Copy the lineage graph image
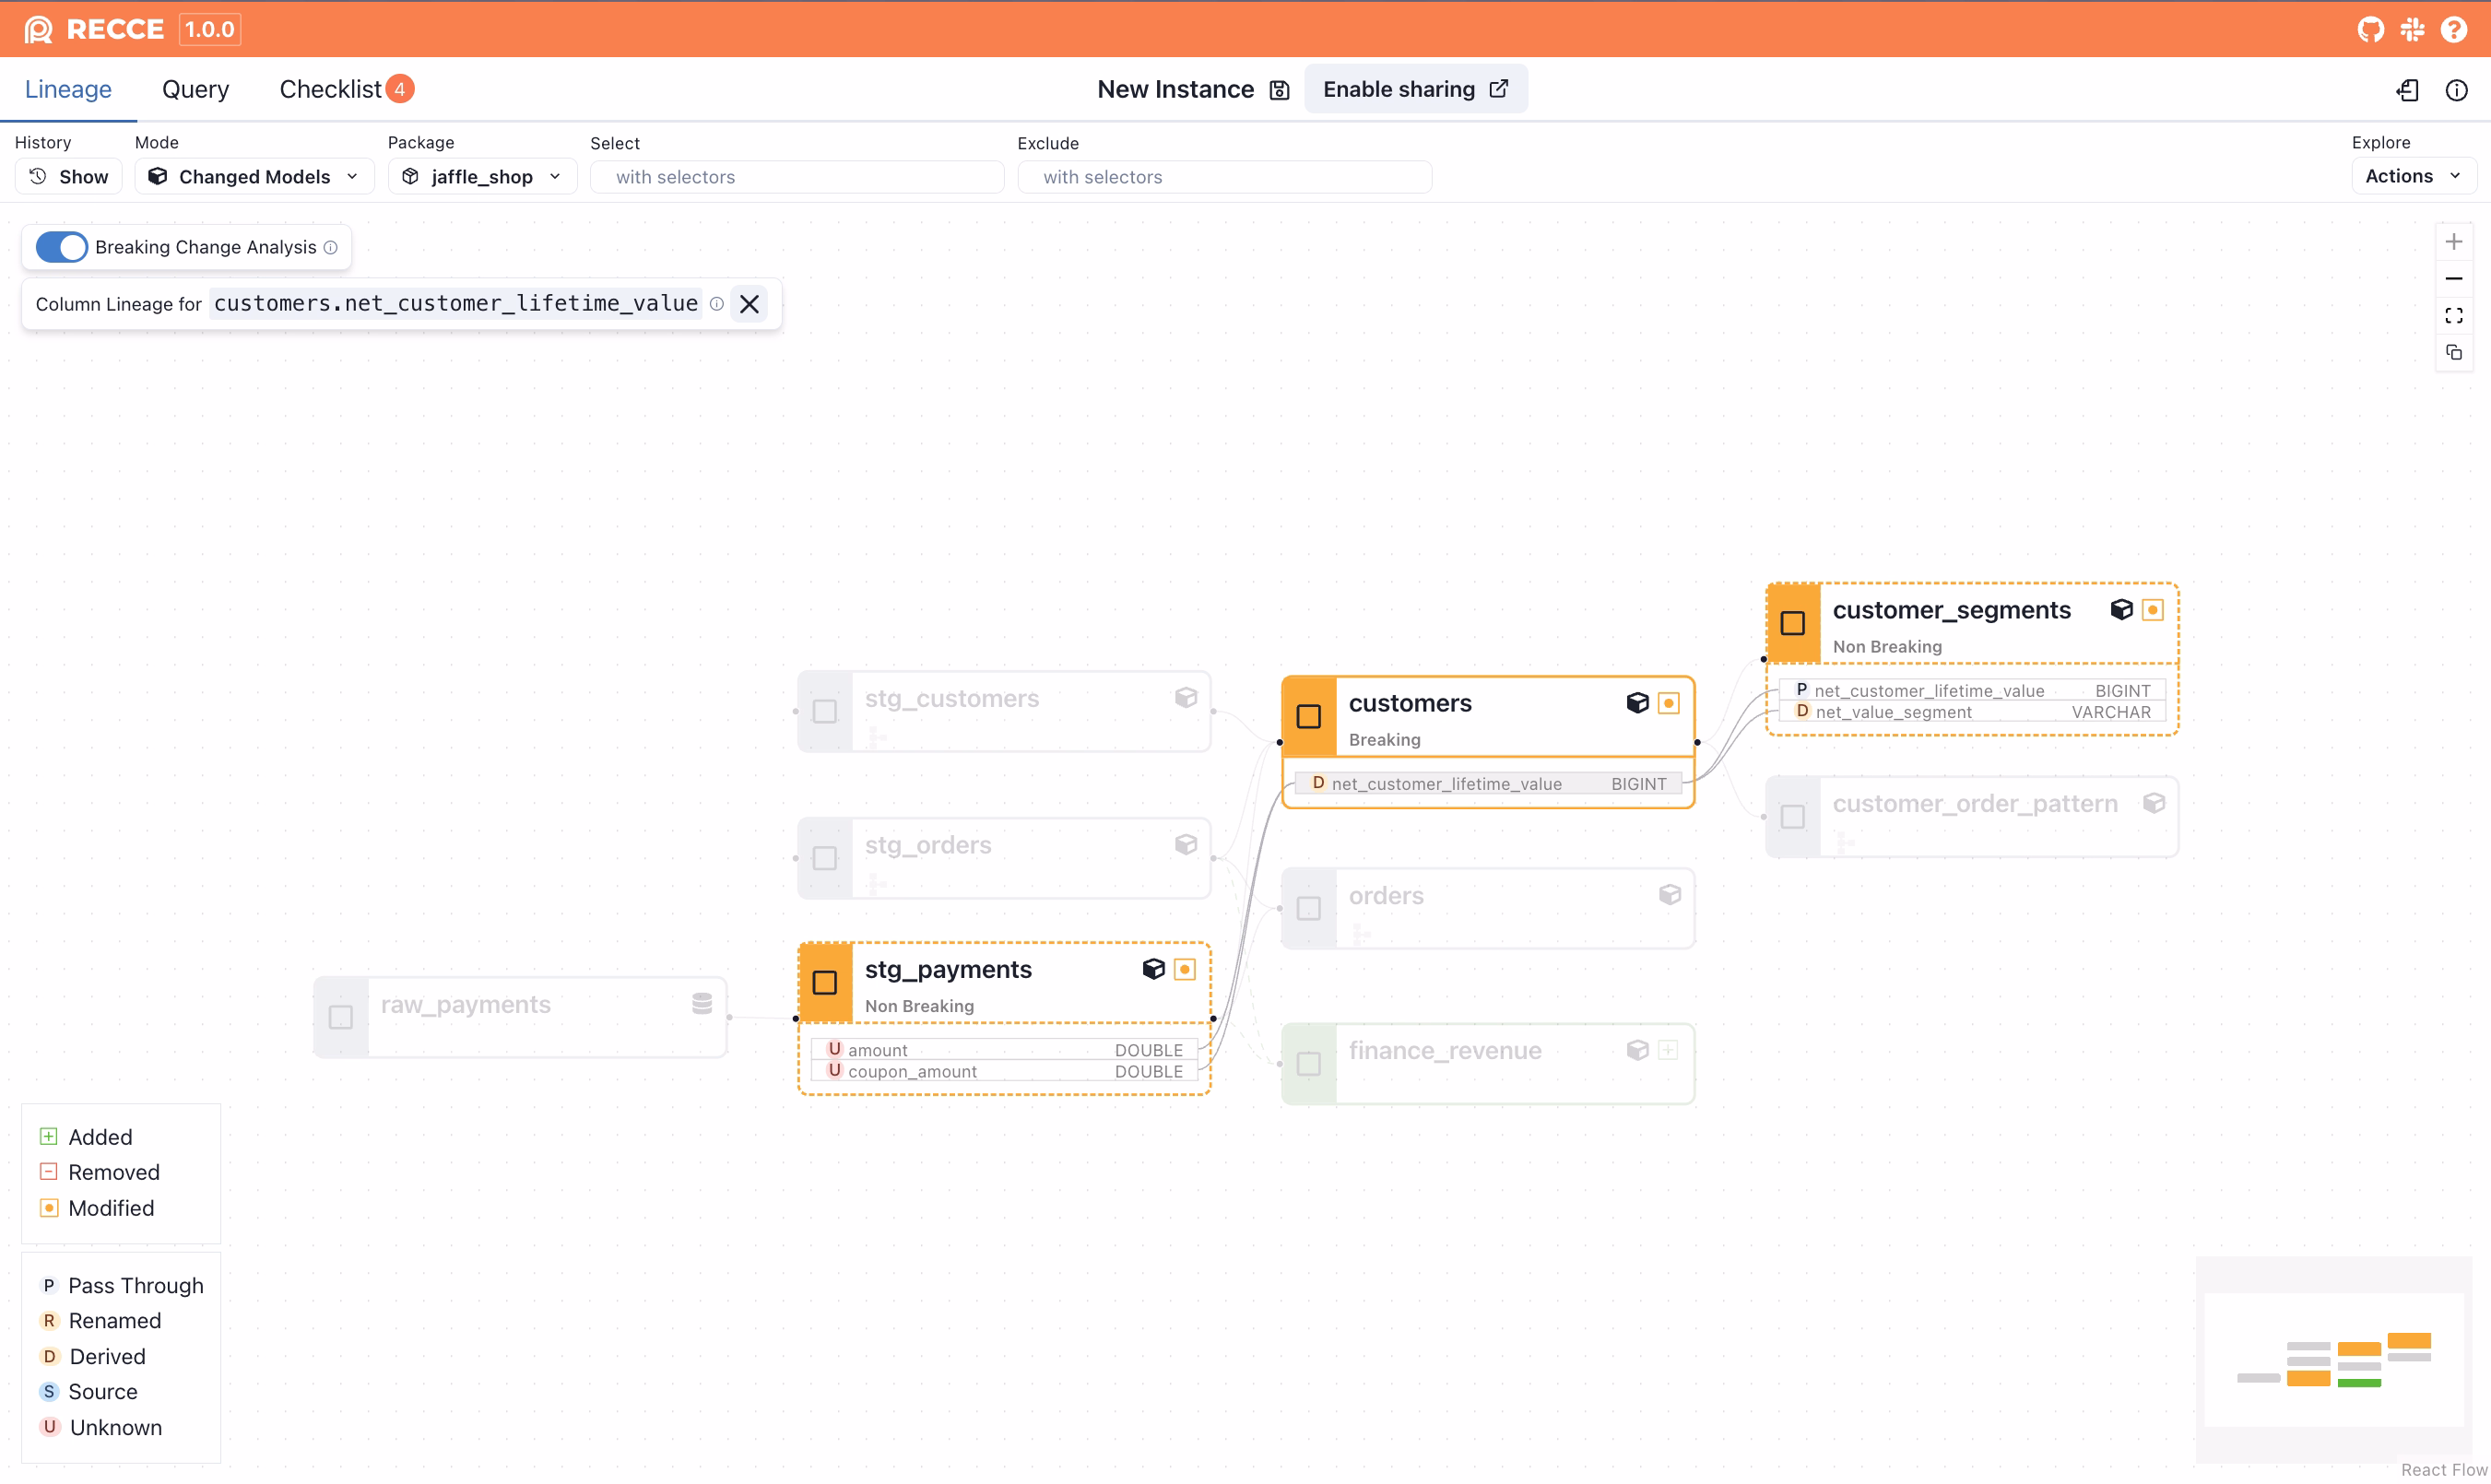The image size is (2491, 1484). pyautogui.click(x=2453, y=353)
